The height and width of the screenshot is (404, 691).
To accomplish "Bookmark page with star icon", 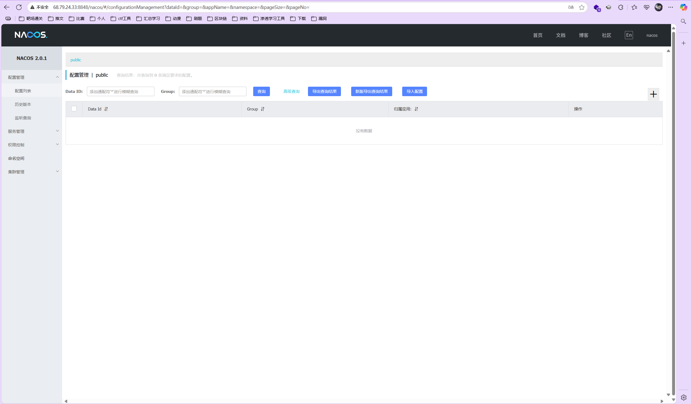I will point(581,7).
